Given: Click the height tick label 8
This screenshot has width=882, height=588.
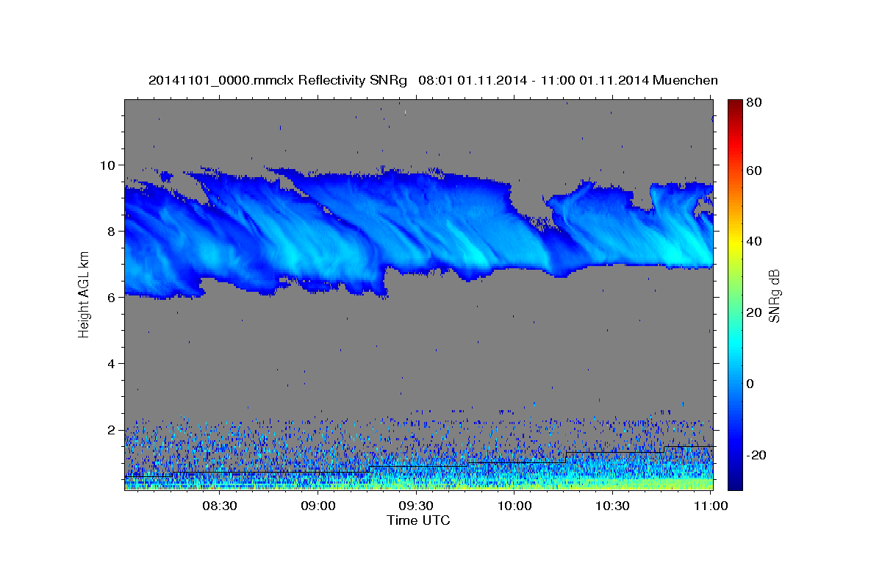Looking at the screenshot, I should point(112,231).
